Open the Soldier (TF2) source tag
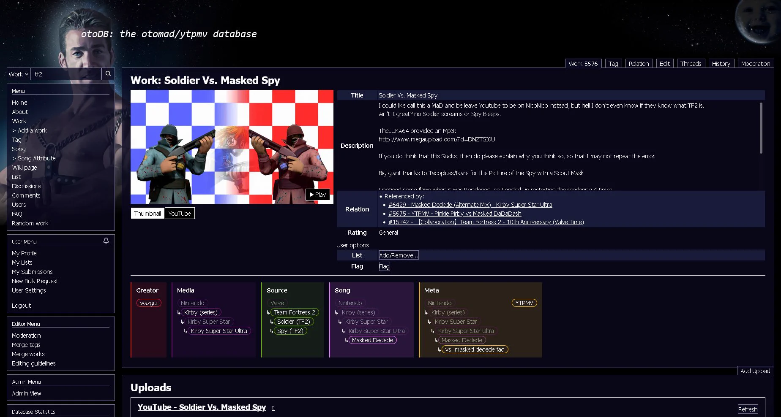Image resolution: width=781 pixels, height=417 pixels. tap(294, 322)
